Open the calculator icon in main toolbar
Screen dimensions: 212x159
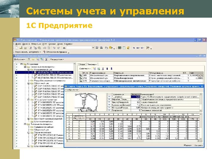(x=120, y=48)
